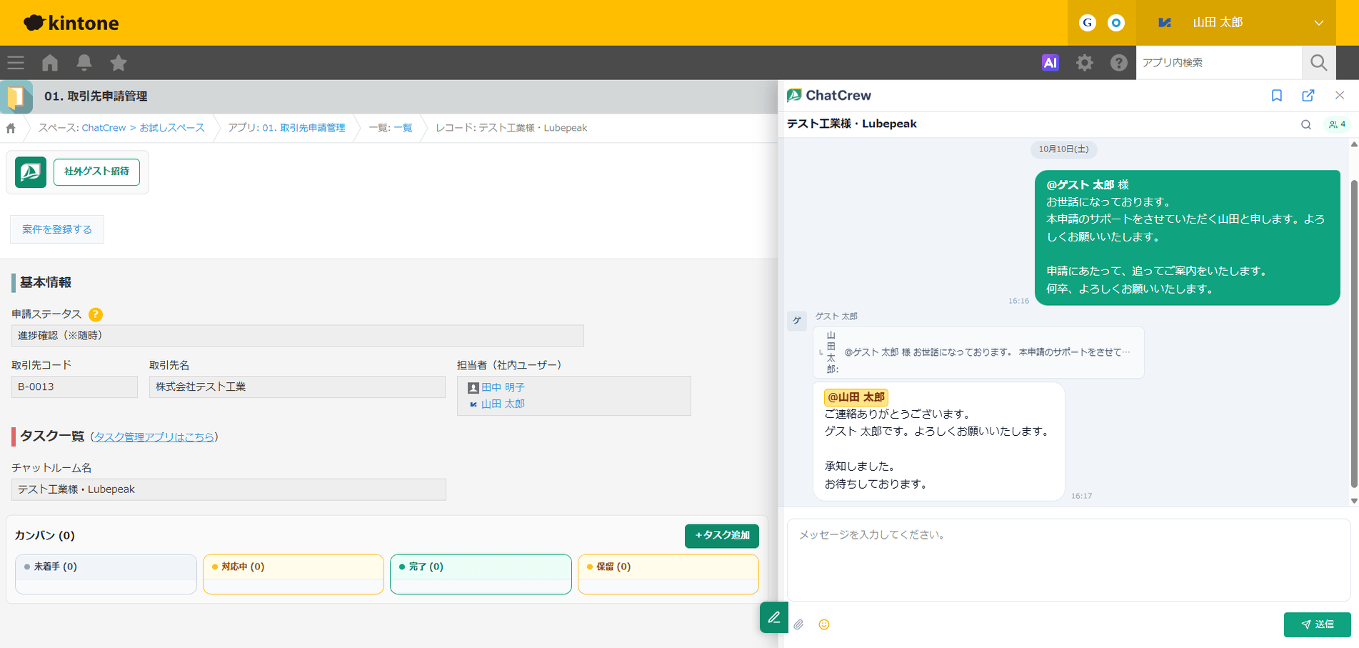
Task: Click the アプリ内検索 search field
Action: pos(1219,63)
